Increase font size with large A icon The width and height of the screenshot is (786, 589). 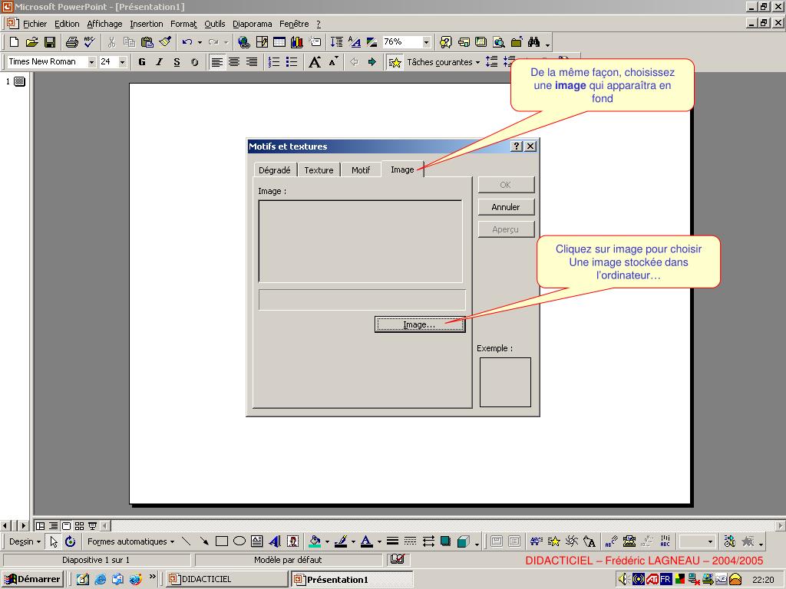[314, 62]
